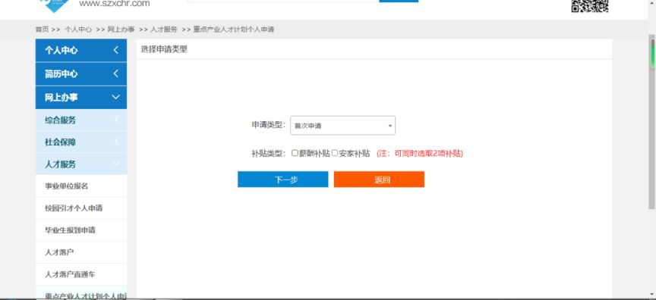Toggle the 网上办事 down chevron

116,97
